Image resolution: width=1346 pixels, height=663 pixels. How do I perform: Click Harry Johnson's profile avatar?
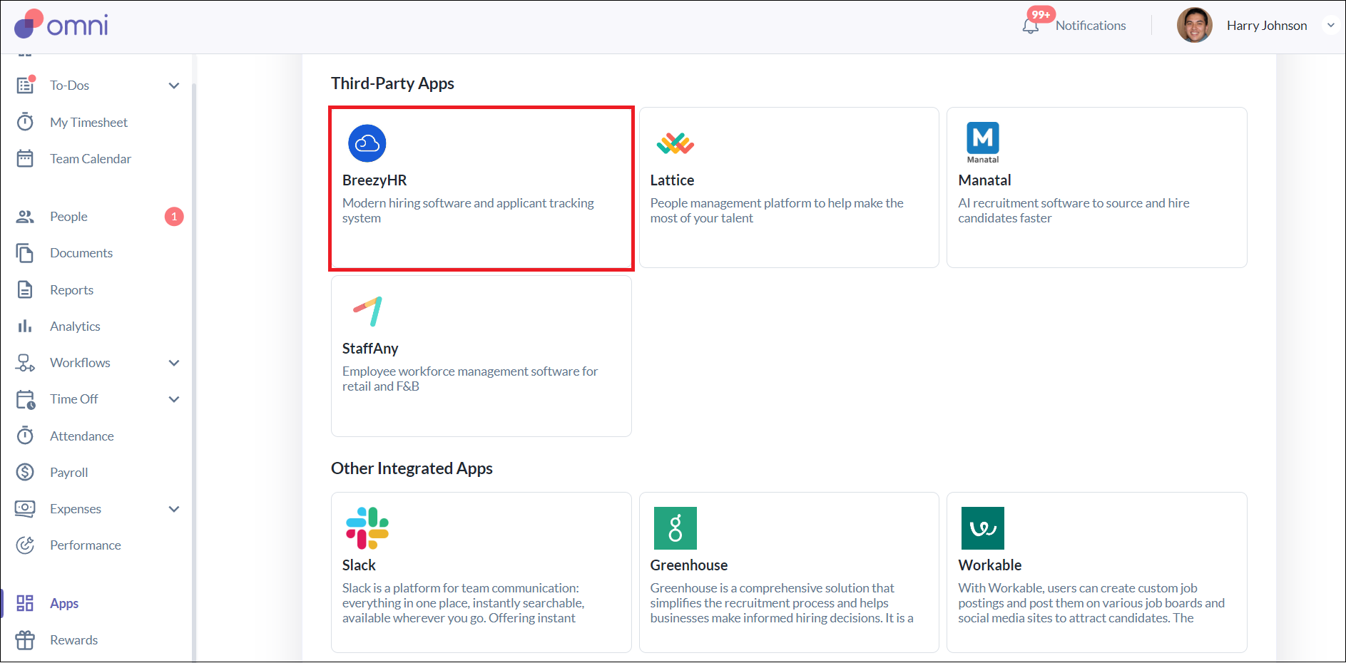pos(1194,26)
